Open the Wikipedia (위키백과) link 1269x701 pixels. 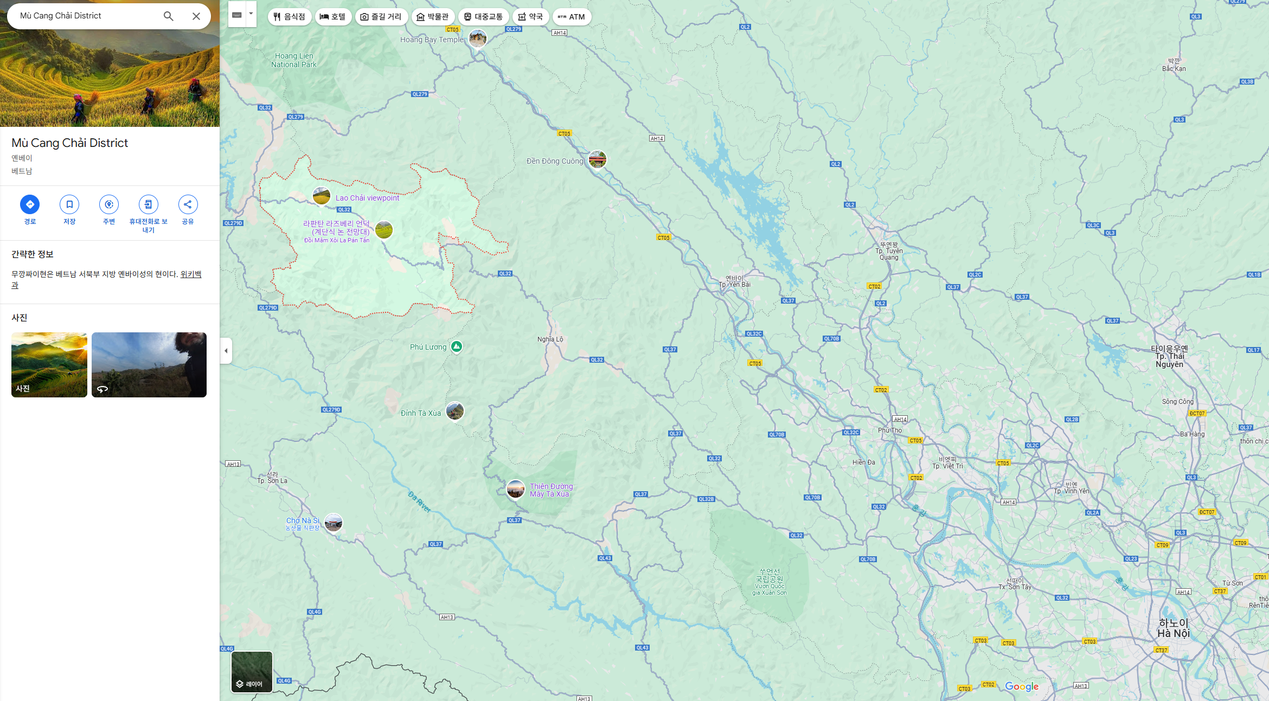tap(190, 274)
